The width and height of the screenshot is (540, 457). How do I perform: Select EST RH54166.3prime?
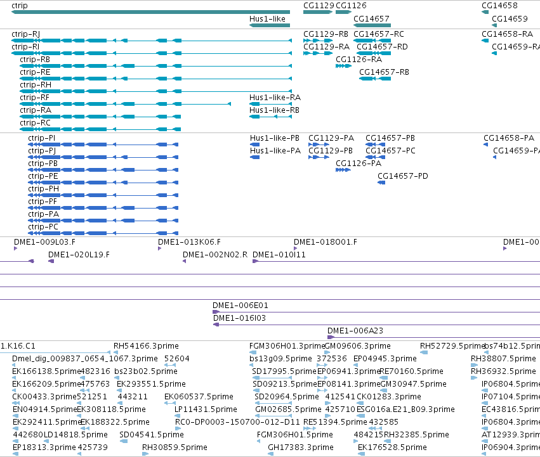(x=146, y=346)
